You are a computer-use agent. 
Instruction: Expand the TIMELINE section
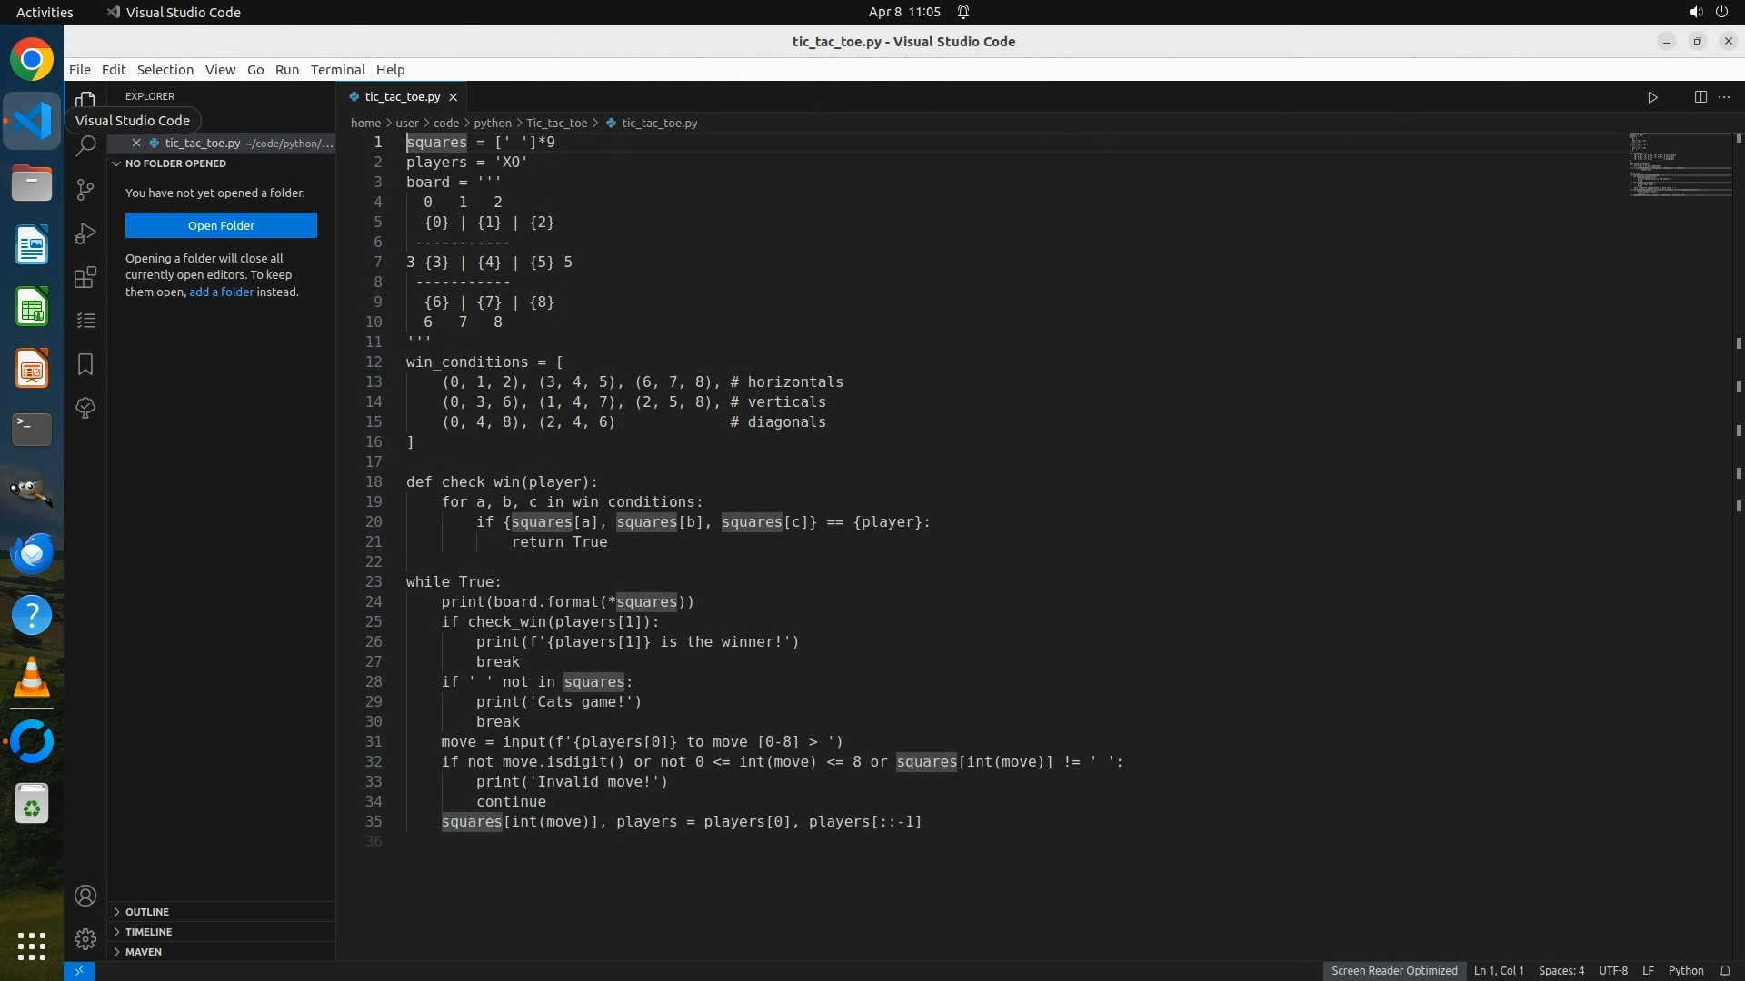pos(148,931)
